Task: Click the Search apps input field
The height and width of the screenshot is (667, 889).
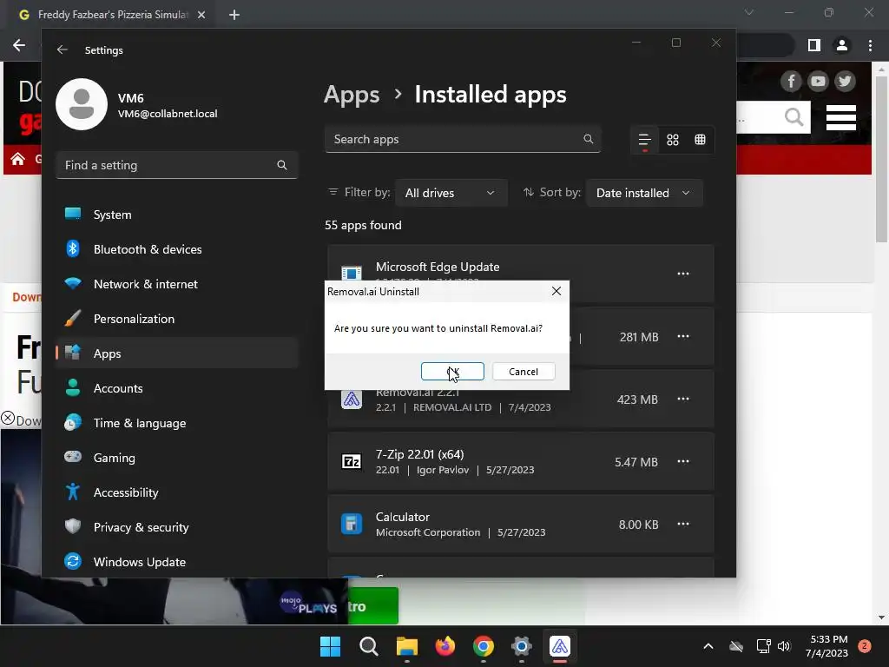Action: (x=463, y=139)
